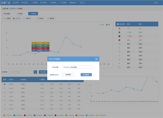Image resolution: width=163 pixels, height=118 pixels.
Task: Toggle the orange square for 媒体 row
Action: click(x=119, y=28)
